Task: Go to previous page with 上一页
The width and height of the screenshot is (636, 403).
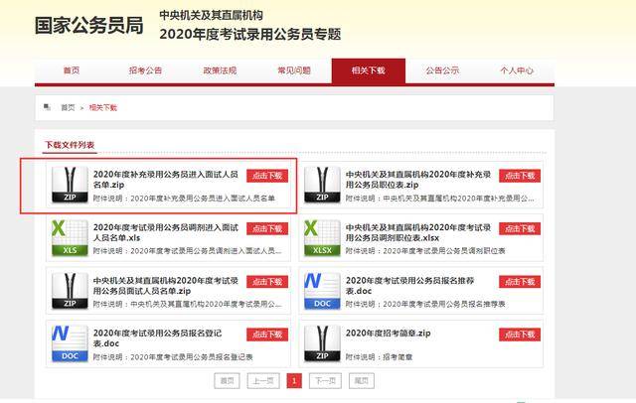Action: pyautogui.click(x=263, y=381)
